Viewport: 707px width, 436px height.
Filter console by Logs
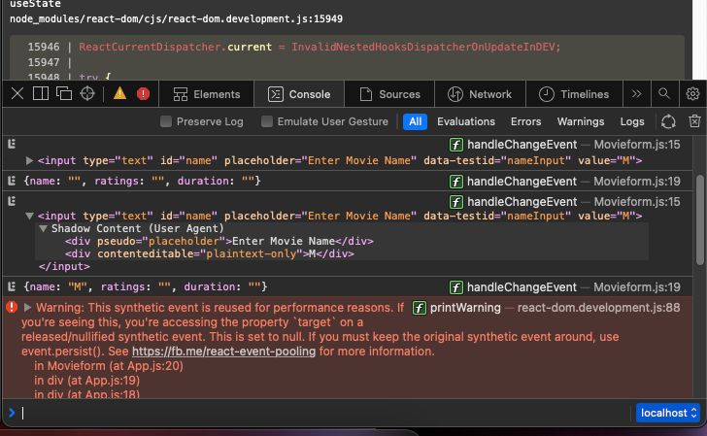(x=632, y=121)
